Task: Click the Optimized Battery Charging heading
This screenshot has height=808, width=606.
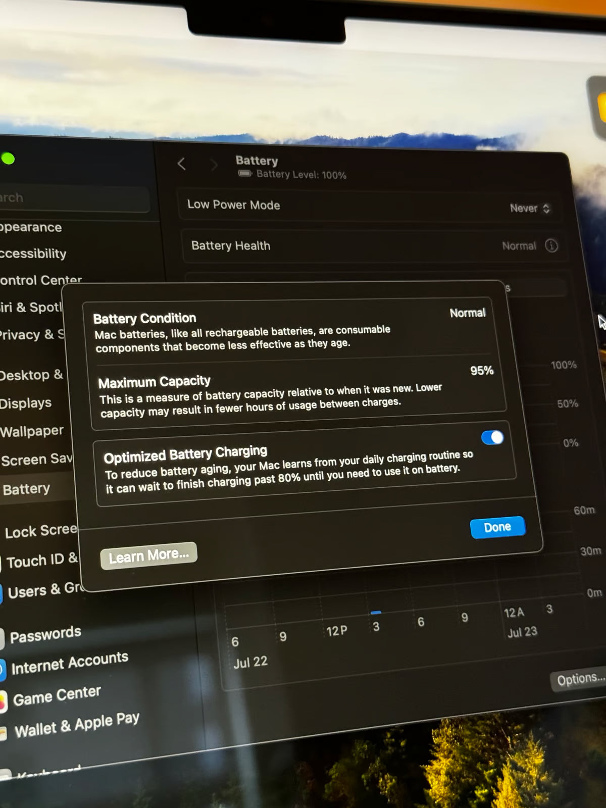Action: click(185, 453)
